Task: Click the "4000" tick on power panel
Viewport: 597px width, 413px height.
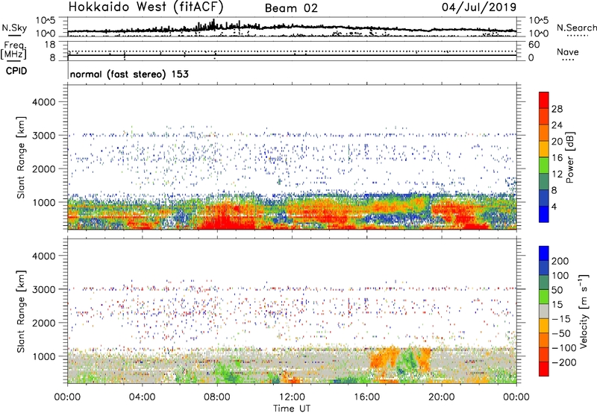Action: click(44, 102)
